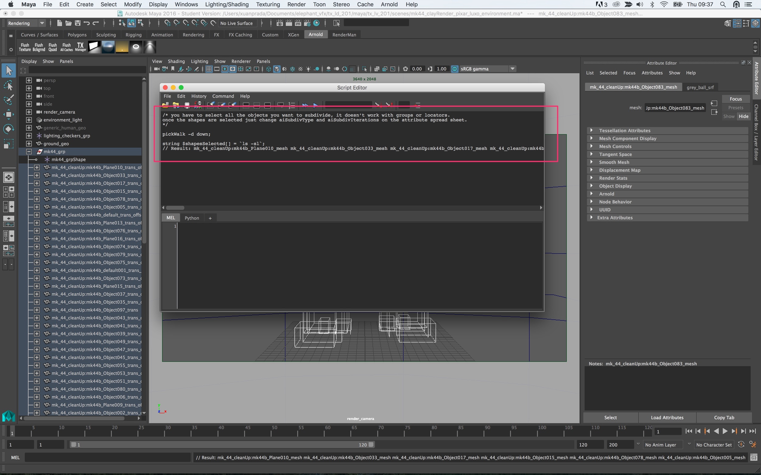Click the Load Attributes button
761x475 pixels.
tap(667, 418)
